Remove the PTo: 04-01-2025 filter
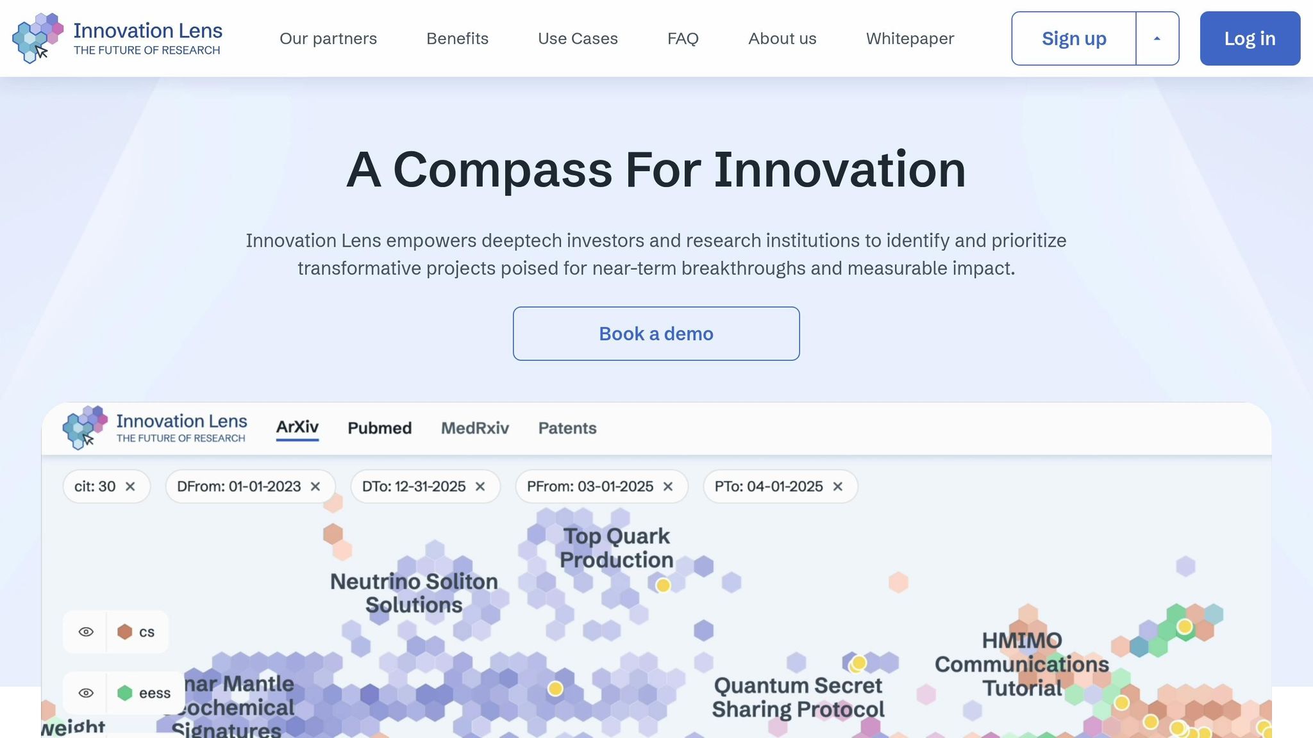 tap(837, 486)
